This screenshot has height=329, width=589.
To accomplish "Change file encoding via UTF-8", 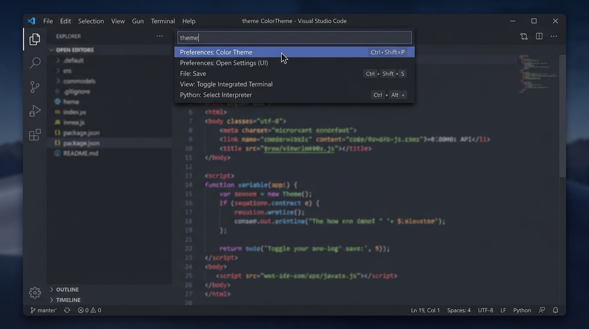I will [x=485, y=310].
